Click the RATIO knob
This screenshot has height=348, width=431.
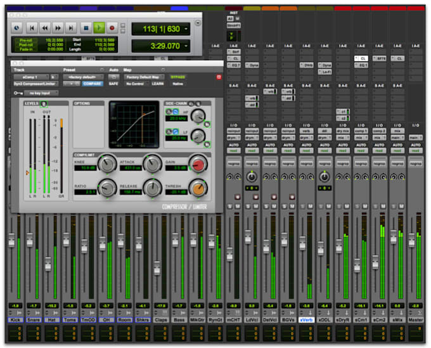click(x=107, y=188)
